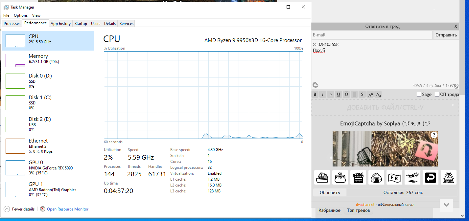Click the AMD Ryzen 9 9950X3D processor name
This screenshot has height=221, width=469.
click(x=253, y=40)
